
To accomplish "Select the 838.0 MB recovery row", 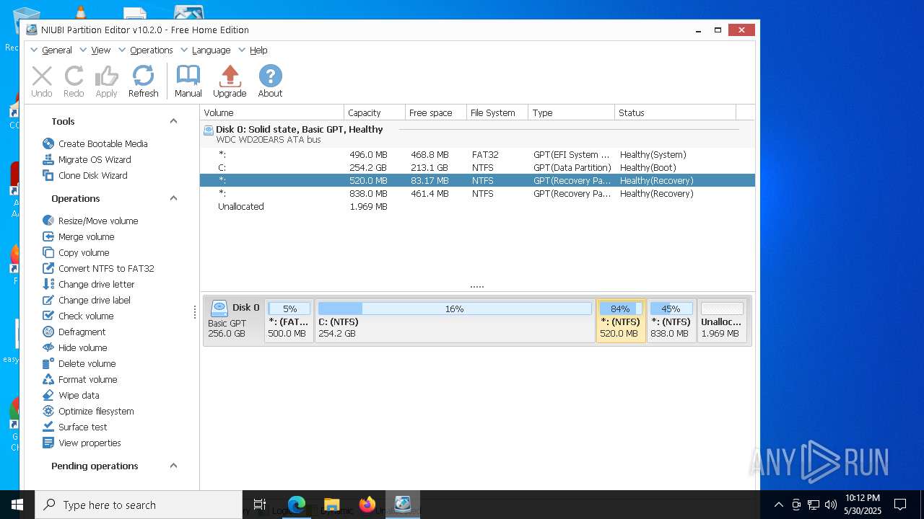I will coord(477,193).
